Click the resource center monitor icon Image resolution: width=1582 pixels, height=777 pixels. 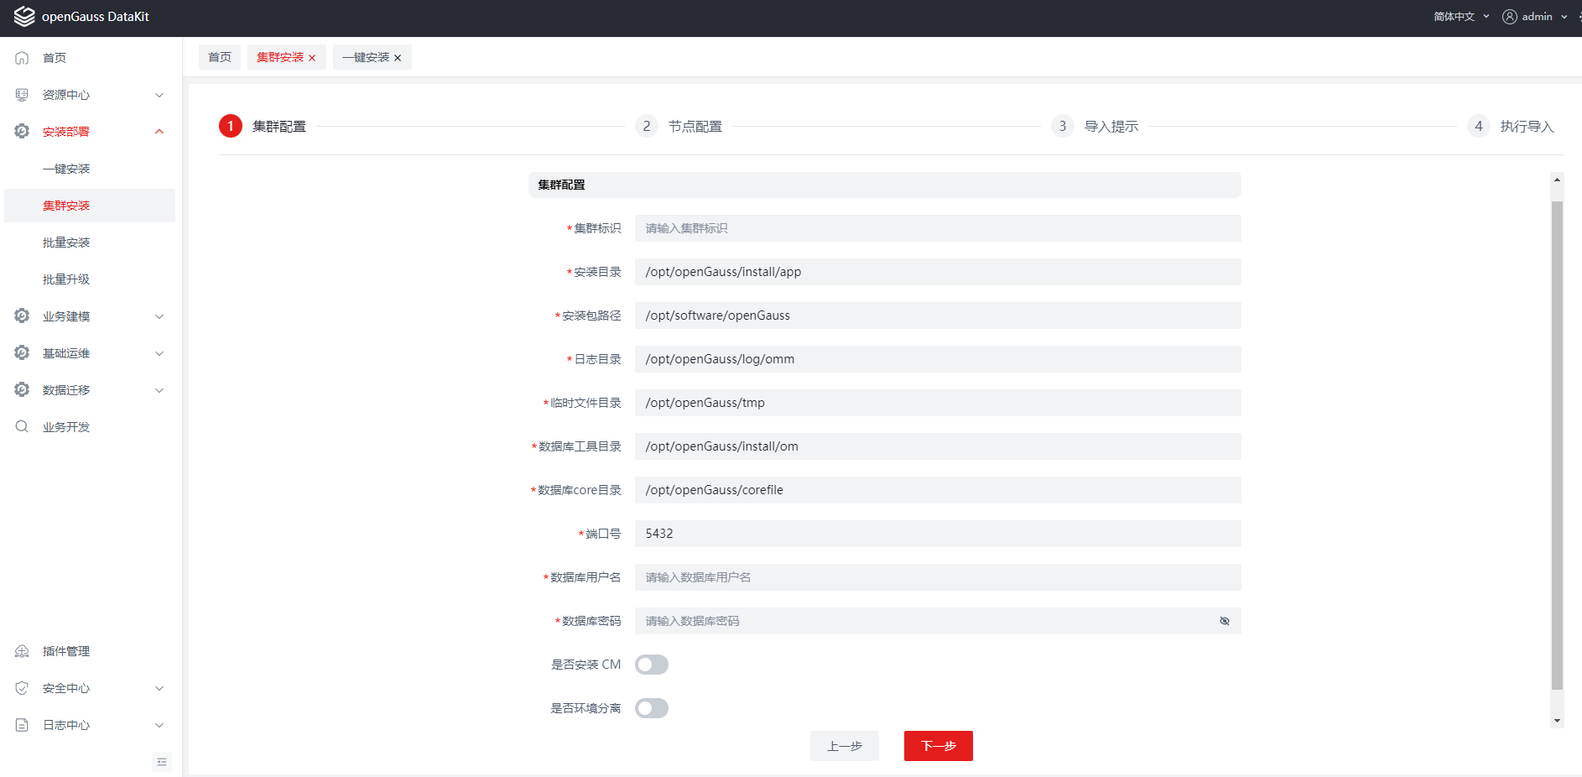[x=23, y=95]
